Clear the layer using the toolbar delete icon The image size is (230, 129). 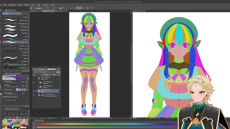tap(54, 8)
